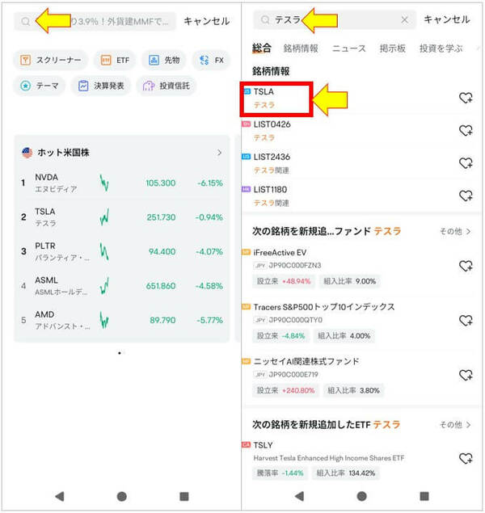This screenshot has height=513, width=485.
Task: Open その他 for the funds section
Action: pos(455,231)
